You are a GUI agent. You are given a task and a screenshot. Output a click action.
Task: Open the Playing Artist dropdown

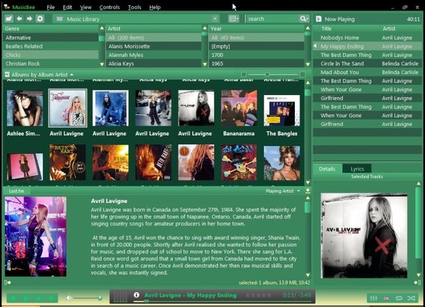click(x=299, y=191)
